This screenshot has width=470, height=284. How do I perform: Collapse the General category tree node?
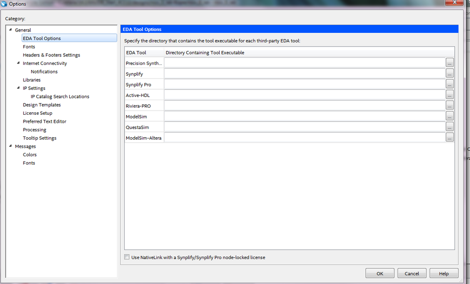[x=10, y=30]
